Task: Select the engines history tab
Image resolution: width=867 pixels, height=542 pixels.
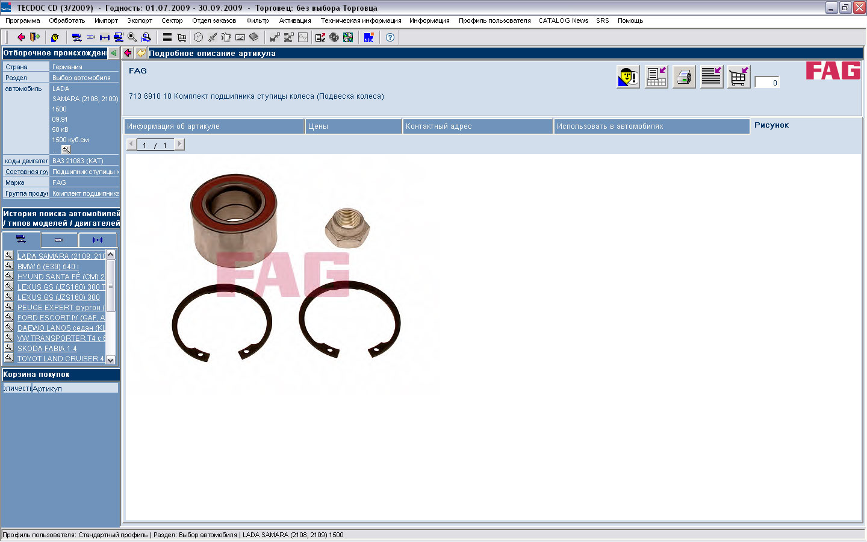Action: pos(59,240)
